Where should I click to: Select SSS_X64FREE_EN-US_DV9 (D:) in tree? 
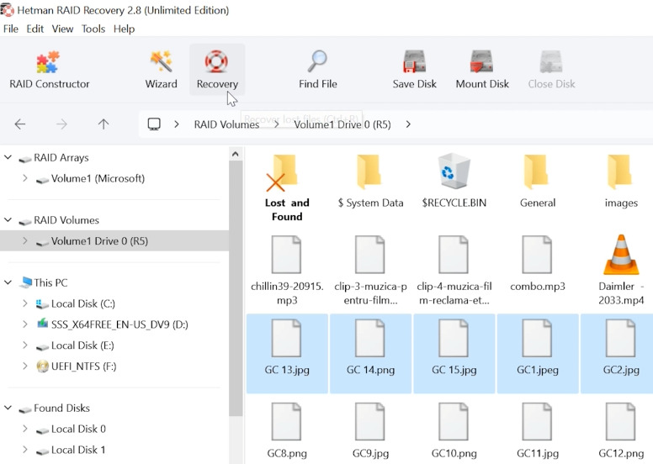(119, 324)
